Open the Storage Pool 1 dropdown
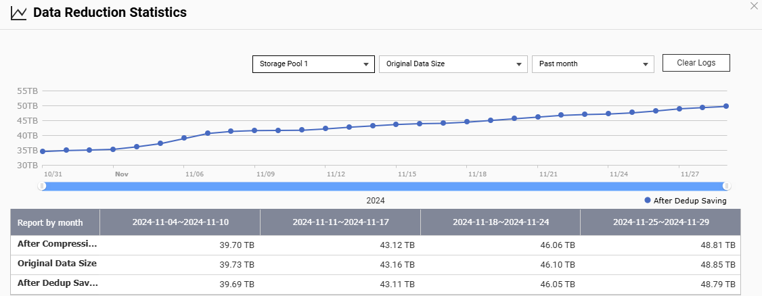This screenshot has height=296, width=762. coord(313,64)
